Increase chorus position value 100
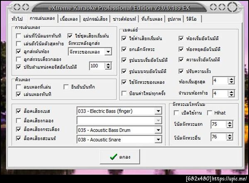The width and height of the screenshot is (249, 183). tap(108, 64)
